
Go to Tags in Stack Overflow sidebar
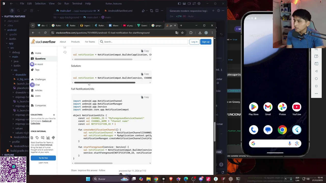tap(37, 70)
